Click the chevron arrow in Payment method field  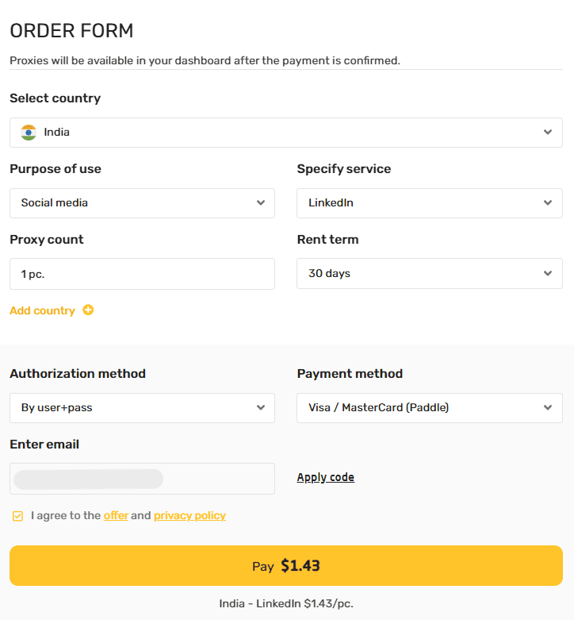548,408
